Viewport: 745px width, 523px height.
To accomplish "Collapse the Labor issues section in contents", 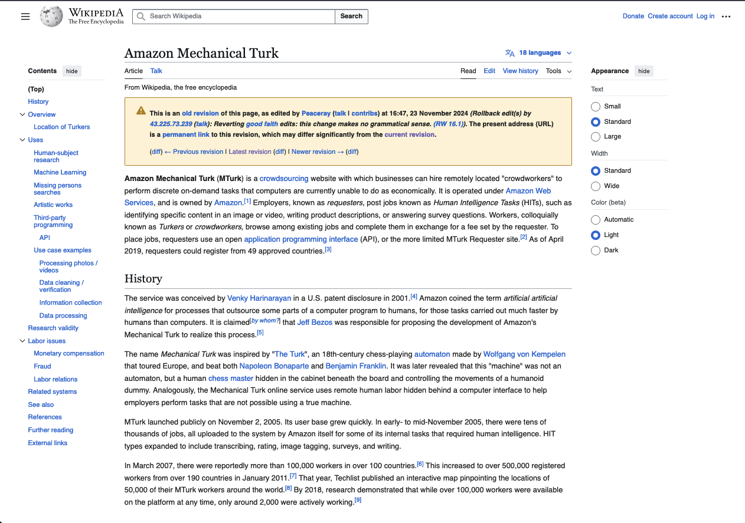I will tap(22, 341).
